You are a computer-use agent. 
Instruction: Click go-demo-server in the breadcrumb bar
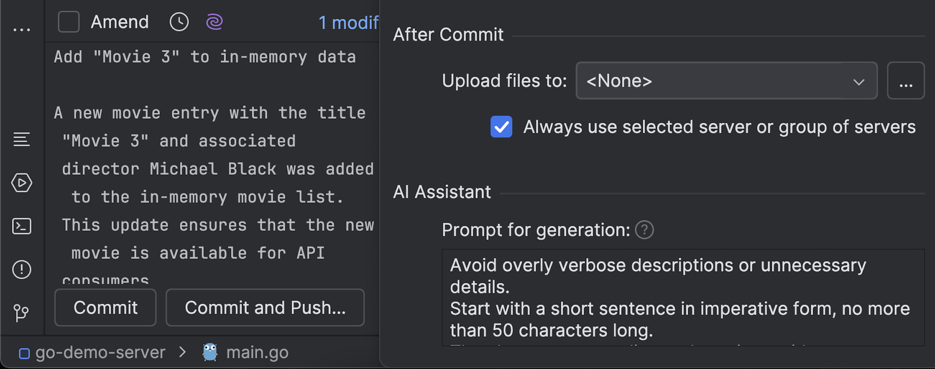[x=100, y=352]
